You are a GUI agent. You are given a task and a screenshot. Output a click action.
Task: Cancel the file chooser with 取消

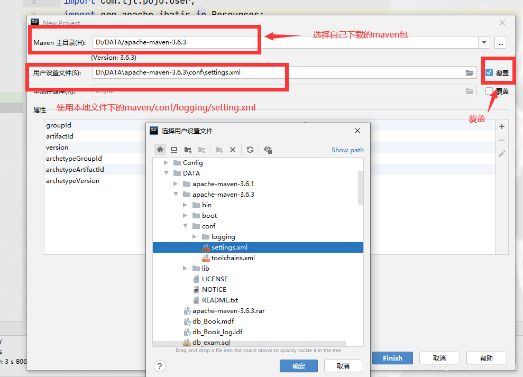(343, 366)
